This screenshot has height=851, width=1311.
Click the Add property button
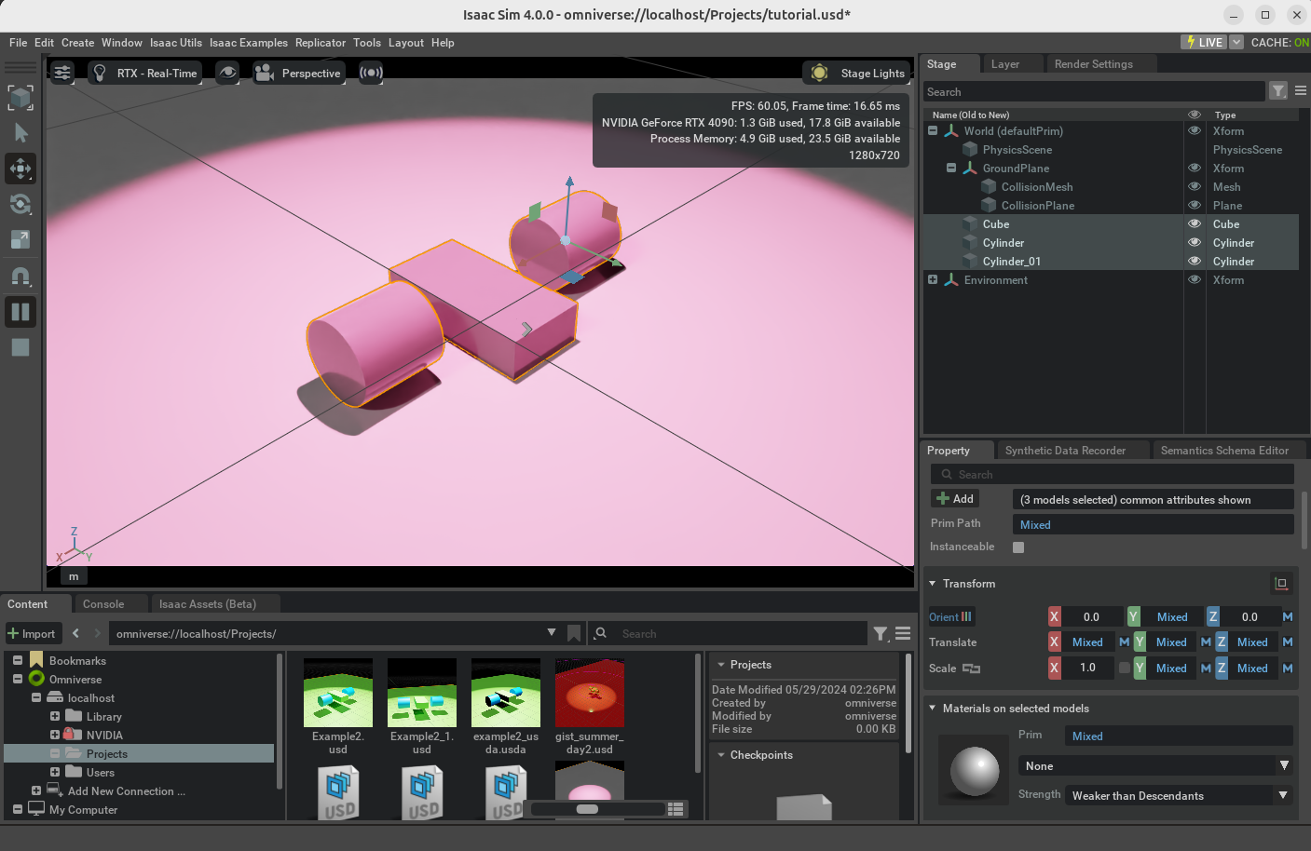955,499
